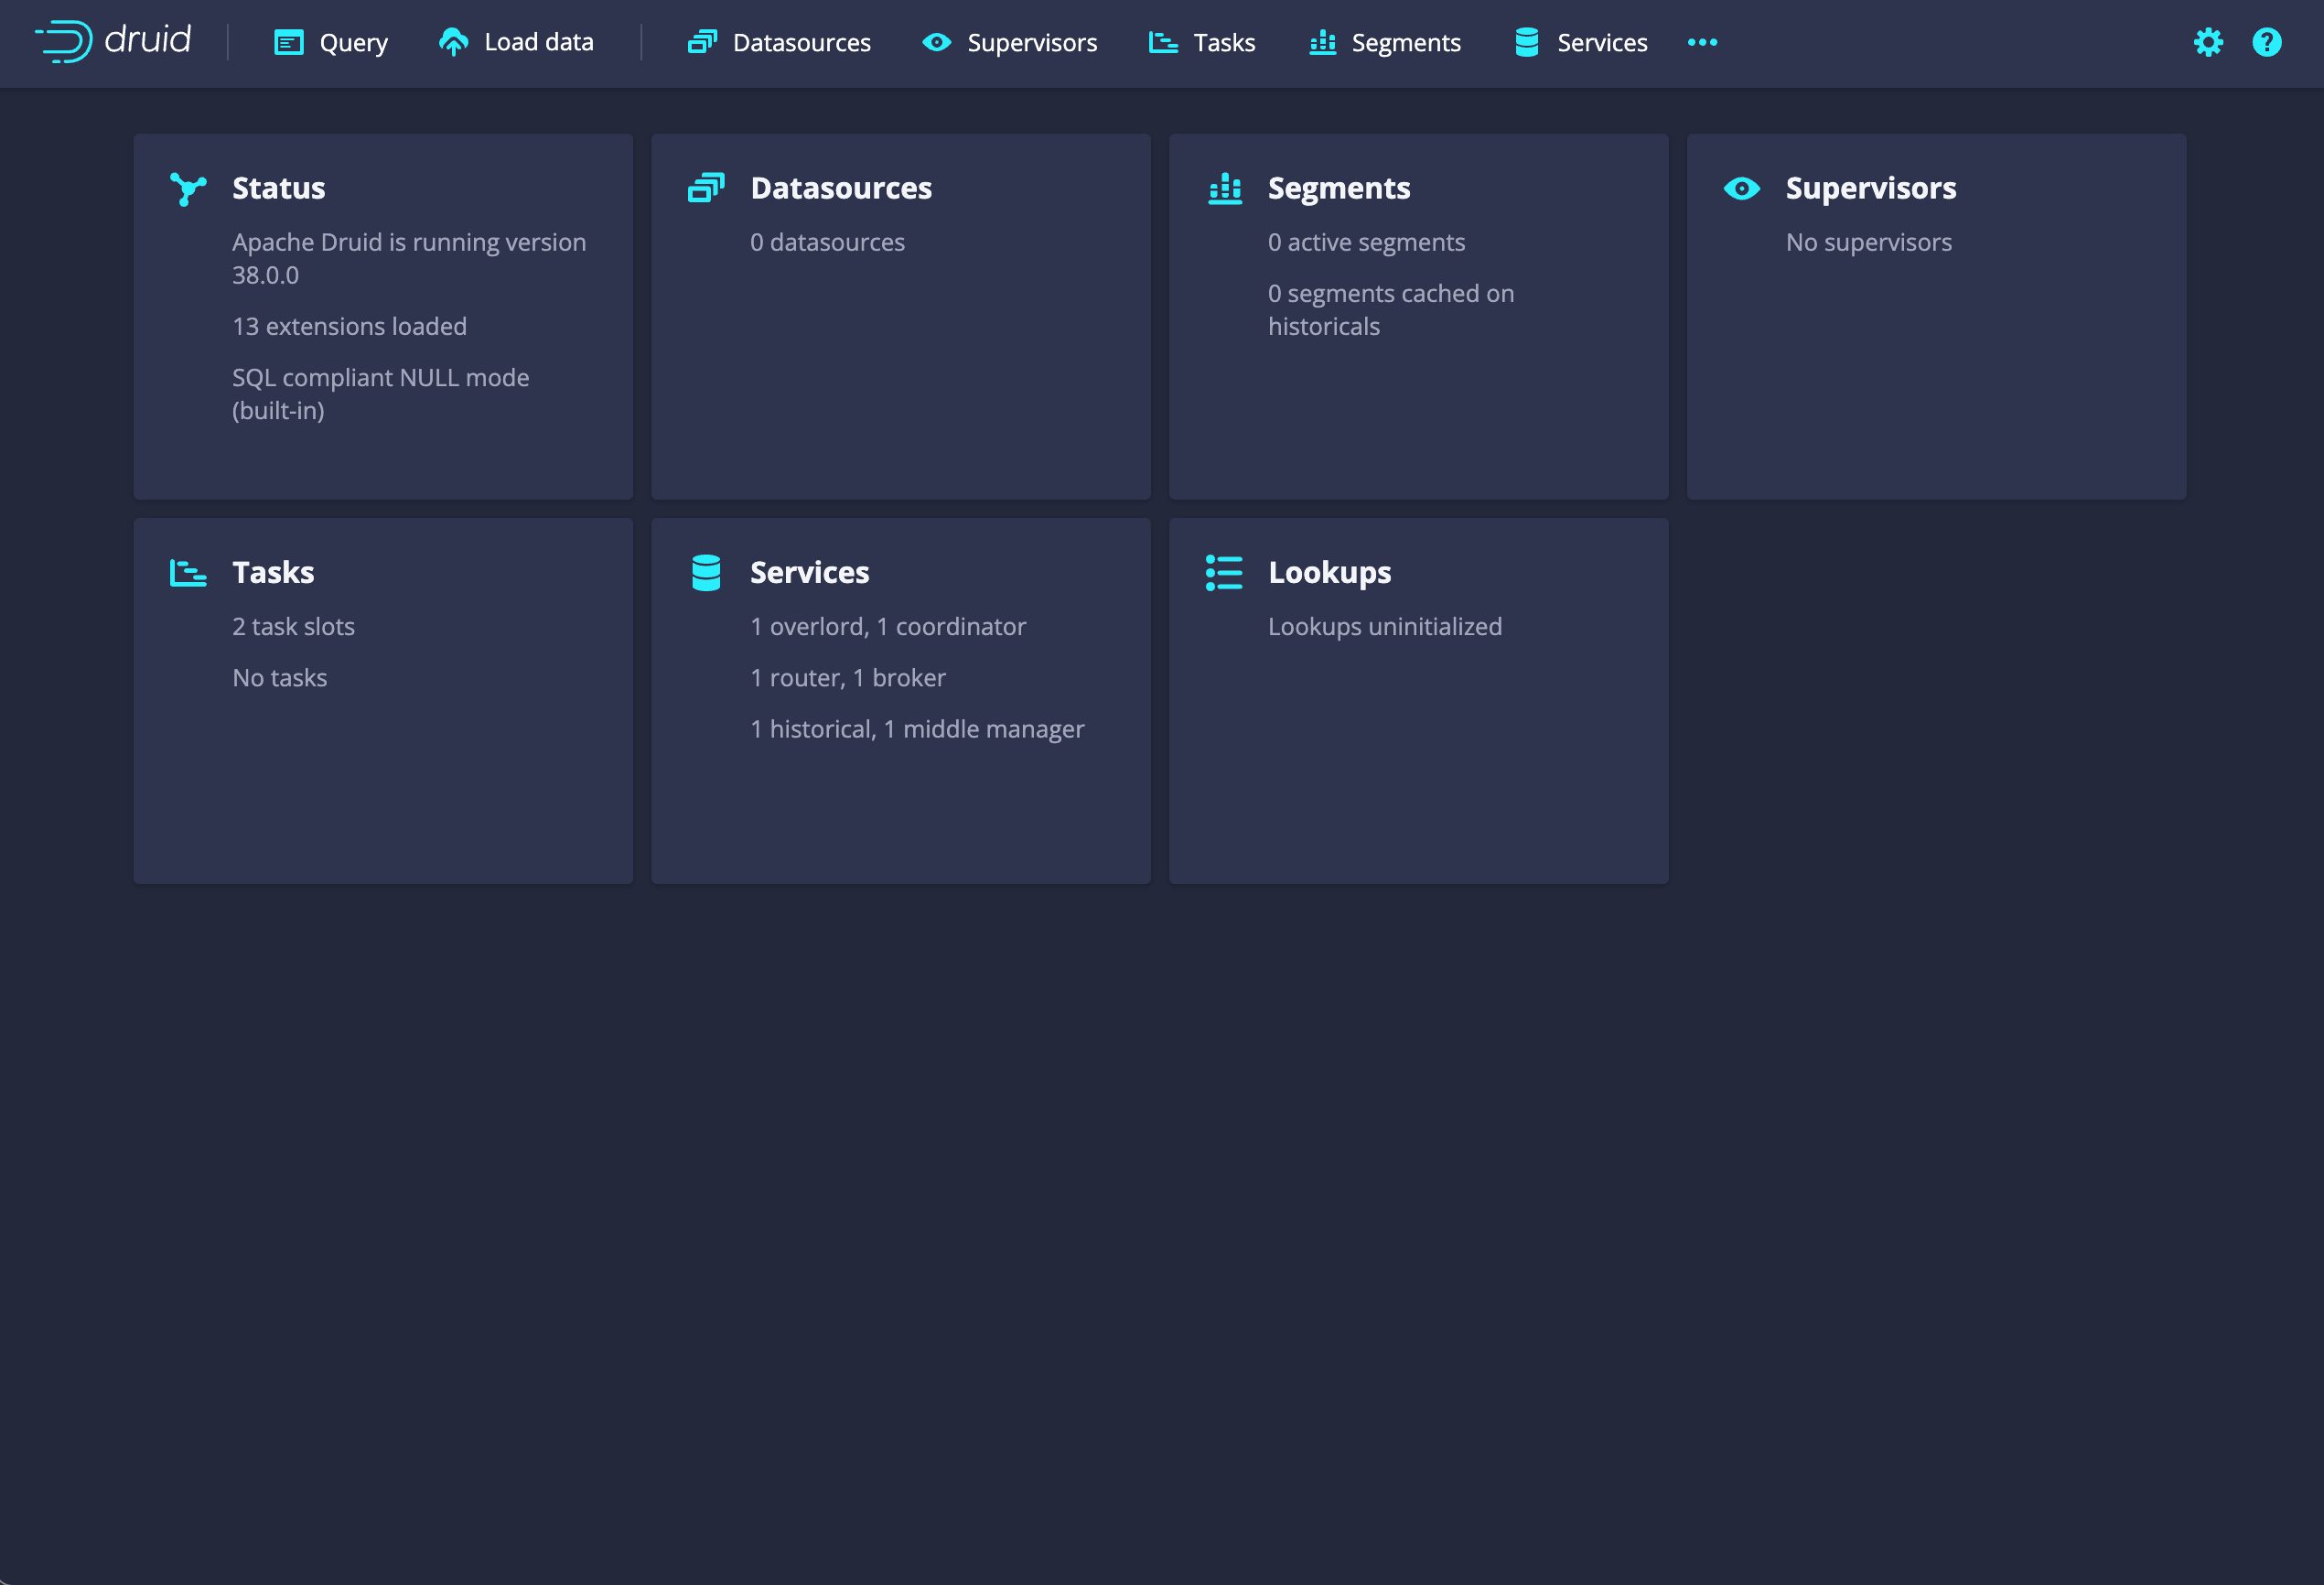
Task: Open Supervisors view from top navigation
Action: (1009, 42)
